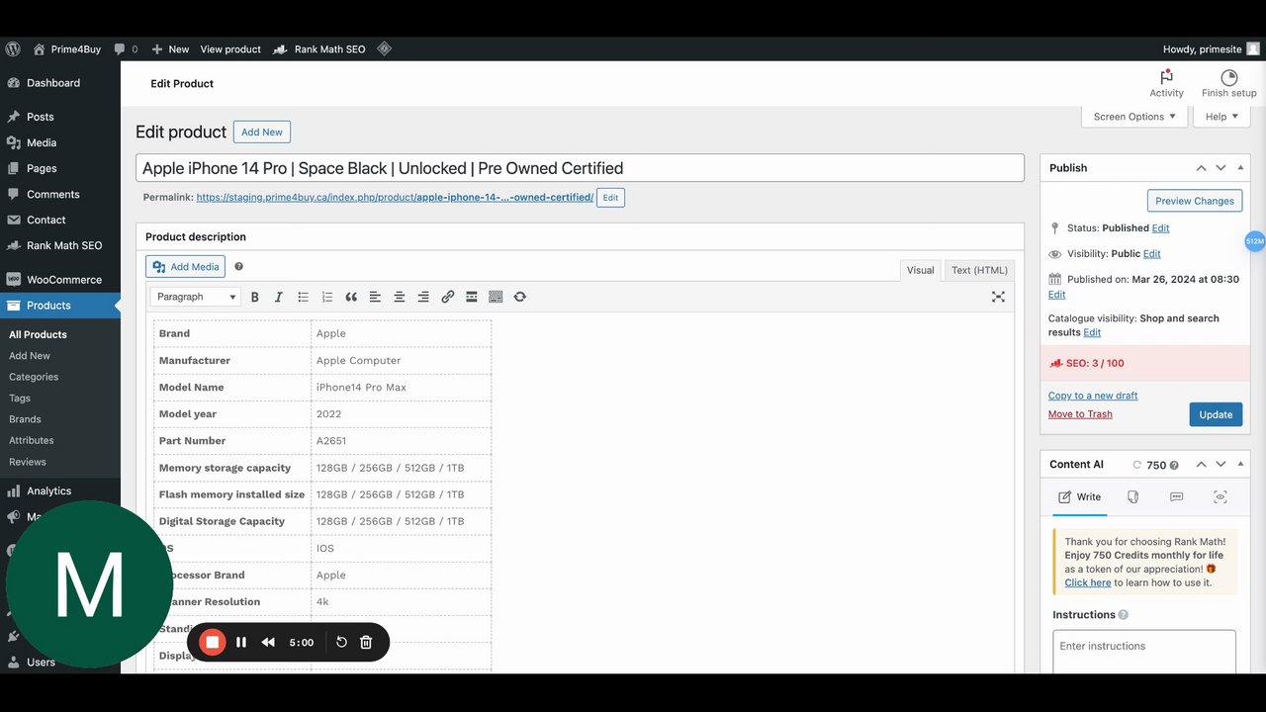Viewport: 1266px width, 712px height.
Task: Edit the Visibility setting
Action: (x=1151, y=254)
